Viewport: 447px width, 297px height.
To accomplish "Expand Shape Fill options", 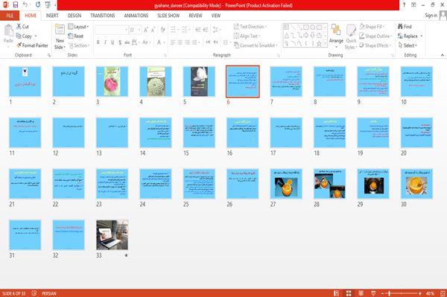I will (x=372, y=27).
